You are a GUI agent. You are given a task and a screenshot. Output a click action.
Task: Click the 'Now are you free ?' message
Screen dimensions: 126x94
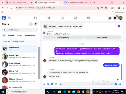pyautogui.click(x=111, y=65)
